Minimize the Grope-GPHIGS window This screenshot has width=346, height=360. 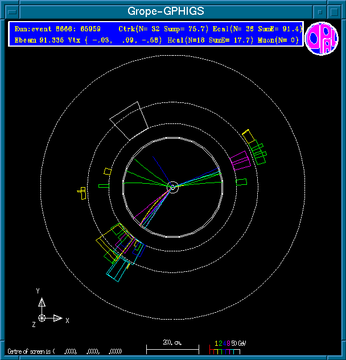point(321,11)
